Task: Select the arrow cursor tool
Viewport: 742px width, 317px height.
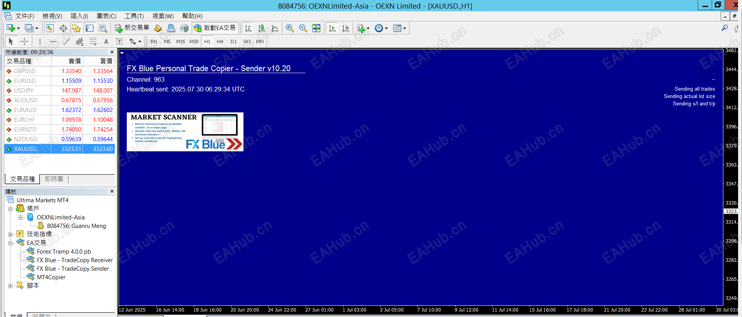Action: pyautogui.click(x=11, y=41)
